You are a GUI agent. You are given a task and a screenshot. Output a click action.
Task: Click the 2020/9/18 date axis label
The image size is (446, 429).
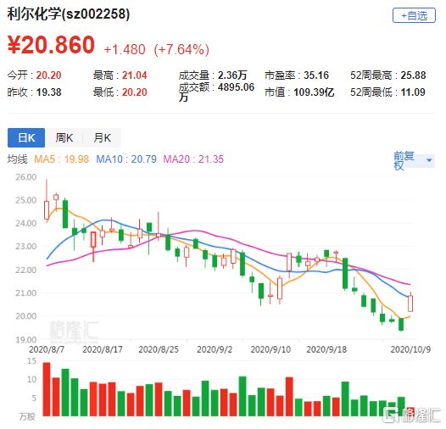(x=326, y=349)
